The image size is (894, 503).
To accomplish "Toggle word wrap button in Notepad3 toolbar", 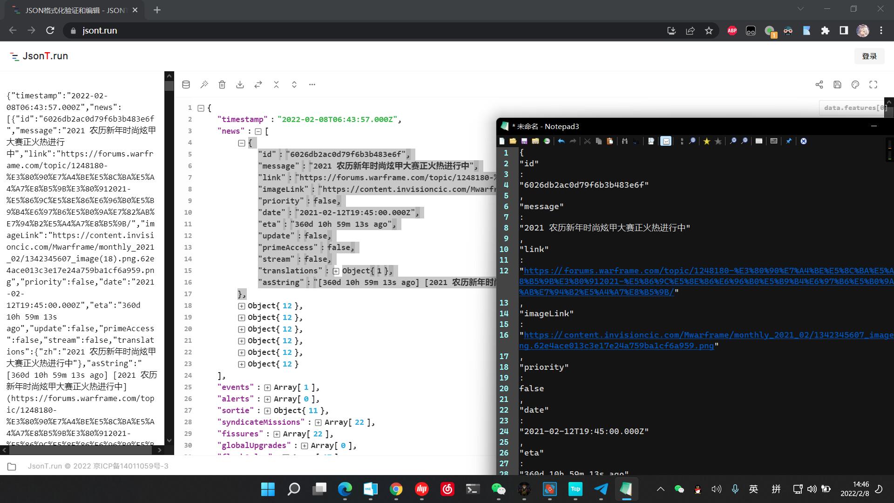I will pyautogui.click(x=666, y=141).
